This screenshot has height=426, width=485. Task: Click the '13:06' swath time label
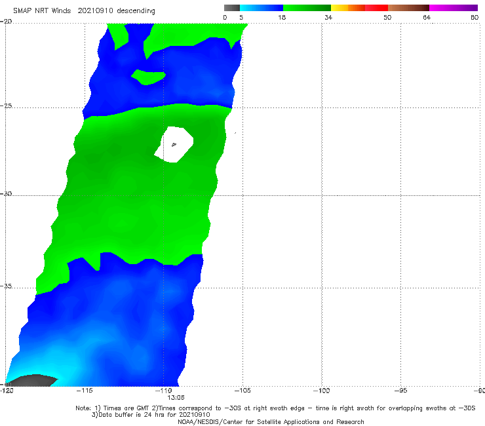tap(176, 398)
